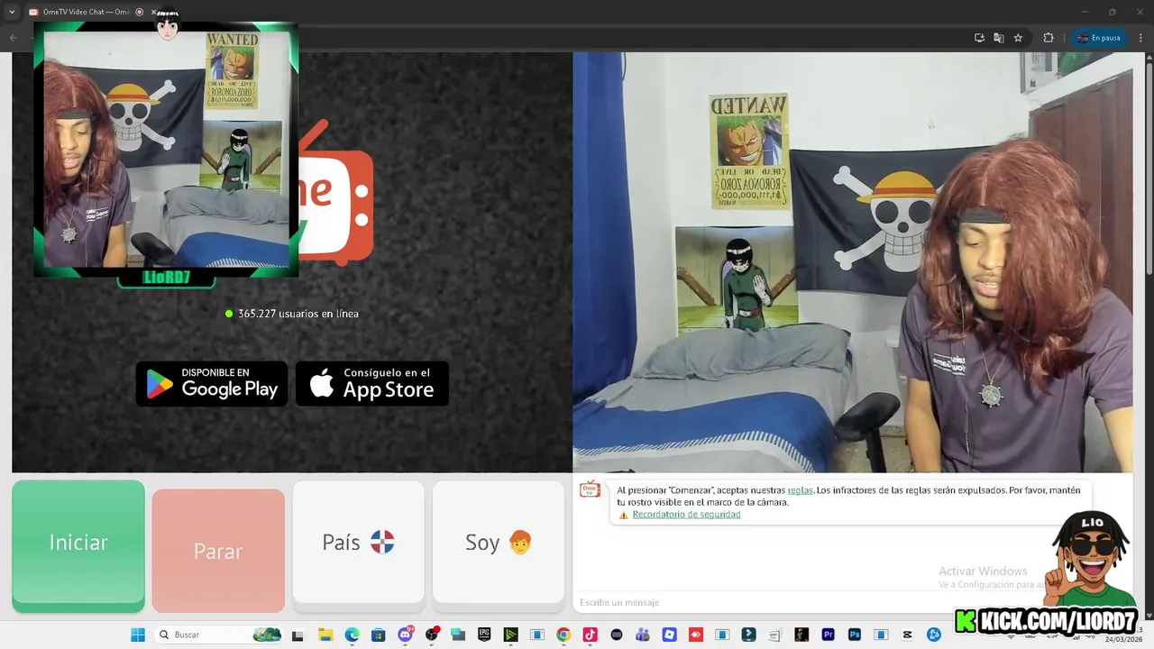This screenshot has width=1154, height=649.
Task: Open the App Store download badge
Action: pyautogui.click(x=372, y=384)
